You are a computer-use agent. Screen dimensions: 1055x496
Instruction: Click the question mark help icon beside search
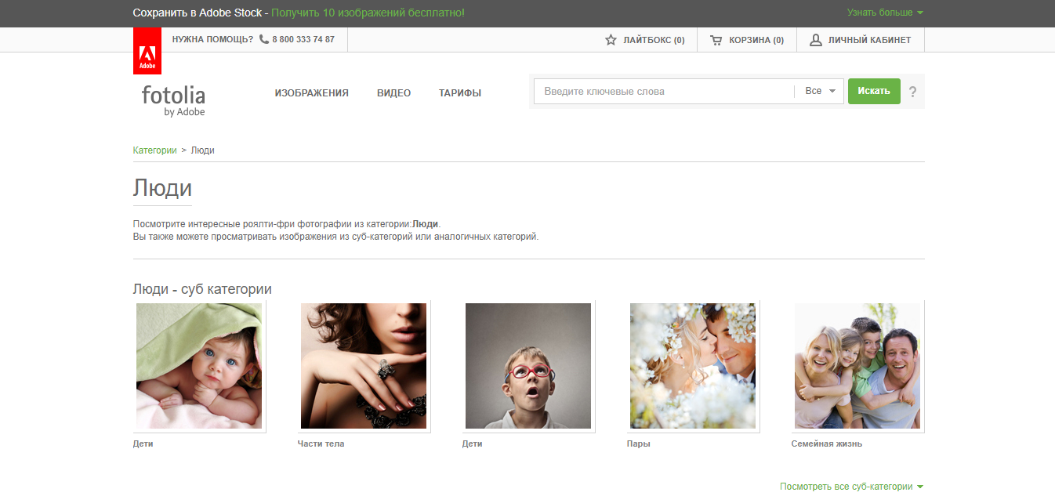[912, 92]
